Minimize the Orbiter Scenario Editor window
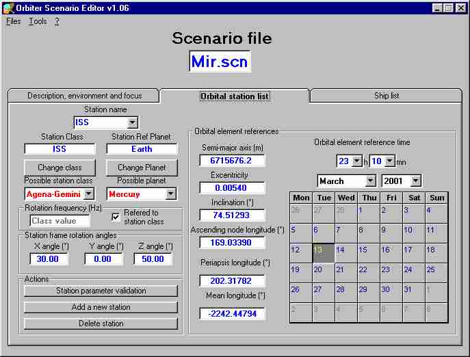 click(x=437, y=8)
